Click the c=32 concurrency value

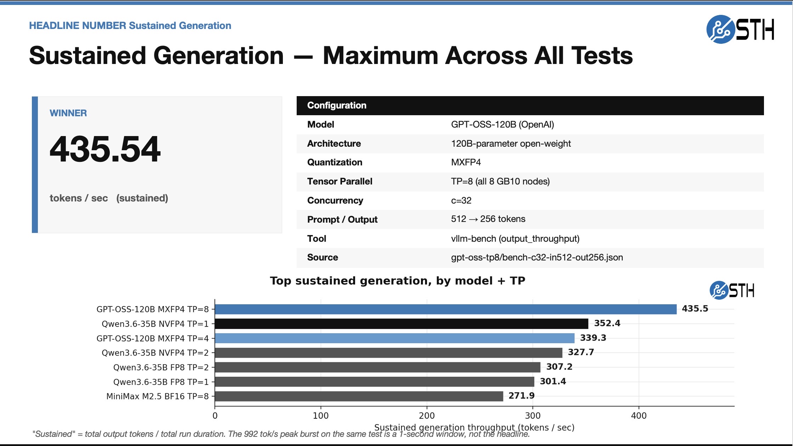(x=461, y=200)
